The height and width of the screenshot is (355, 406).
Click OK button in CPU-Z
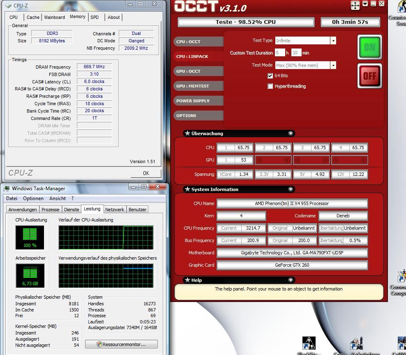(x=146, y=173)
